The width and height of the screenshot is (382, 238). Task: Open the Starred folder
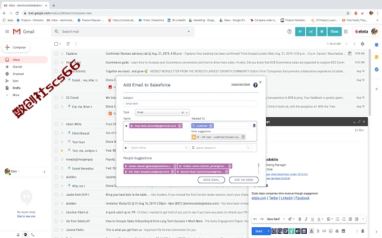coord(17,67)
